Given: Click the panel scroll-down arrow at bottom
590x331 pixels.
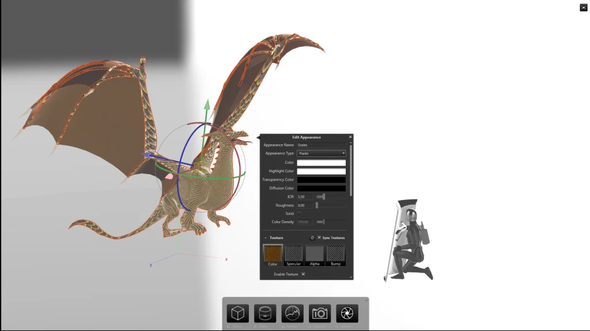Looking at the screenshot, I should (350, 277).
